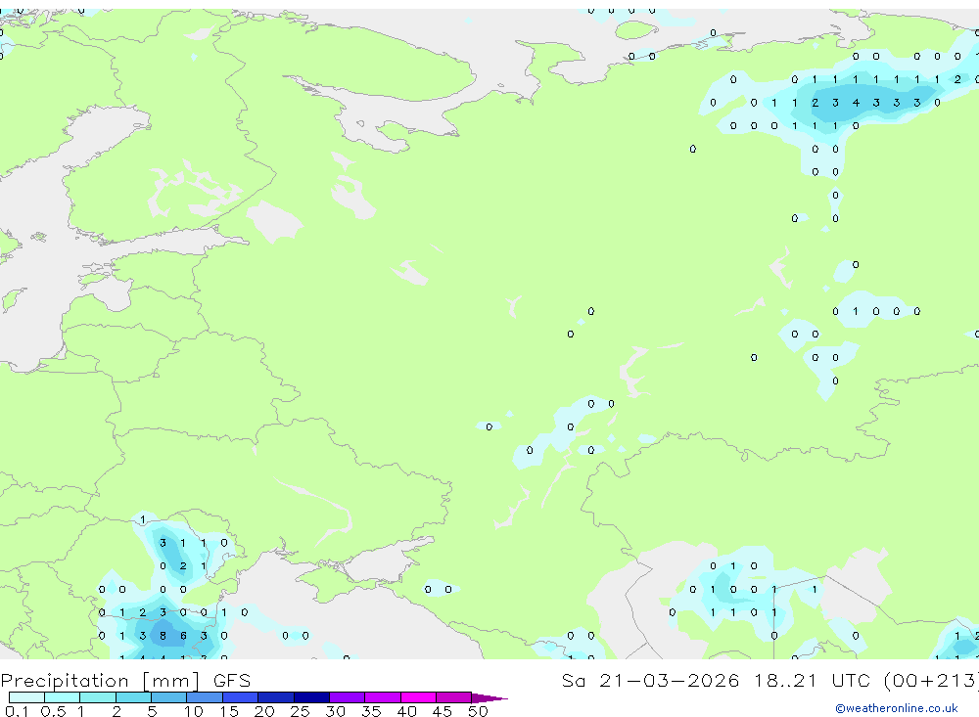Click the legend arrow tip above 50 mm
This screenshot has width=979, height=717.
pyautogui.click(x=489, y=698)
